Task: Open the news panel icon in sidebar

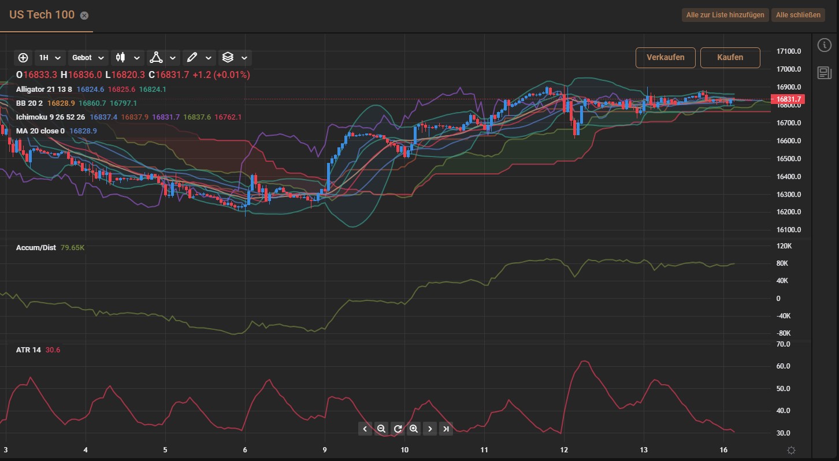Action: point(824,73)
